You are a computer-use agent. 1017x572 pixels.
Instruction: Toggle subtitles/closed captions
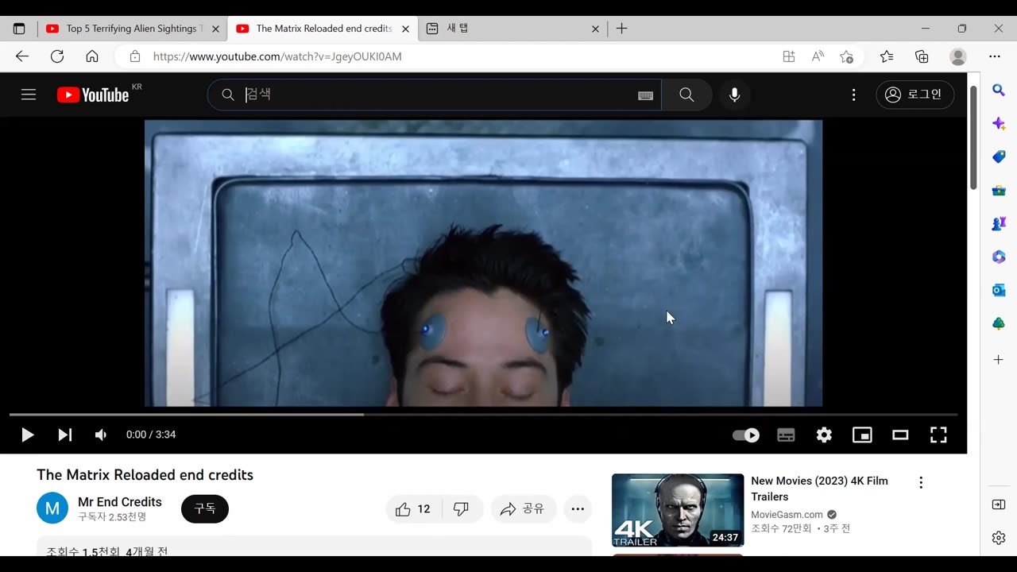786,435
